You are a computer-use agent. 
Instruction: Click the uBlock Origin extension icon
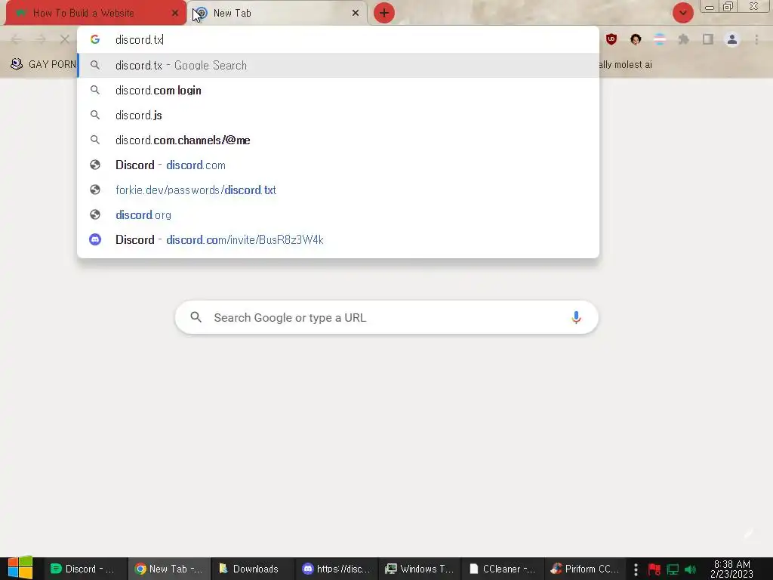point(611,39)
